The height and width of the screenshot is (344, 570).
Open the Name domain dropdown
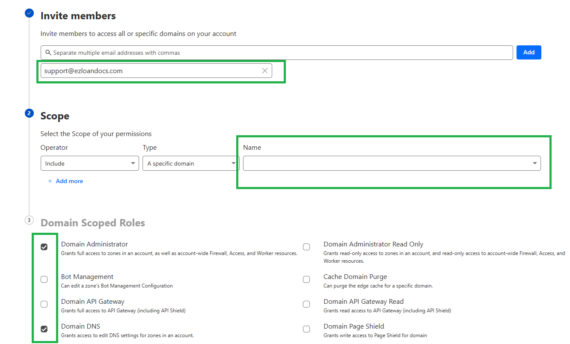click(x=391, y=163)
